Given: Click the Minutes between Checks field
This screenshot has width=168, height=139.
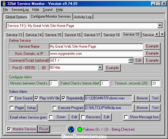Looking at the screenshot, I should pos(54,83).
